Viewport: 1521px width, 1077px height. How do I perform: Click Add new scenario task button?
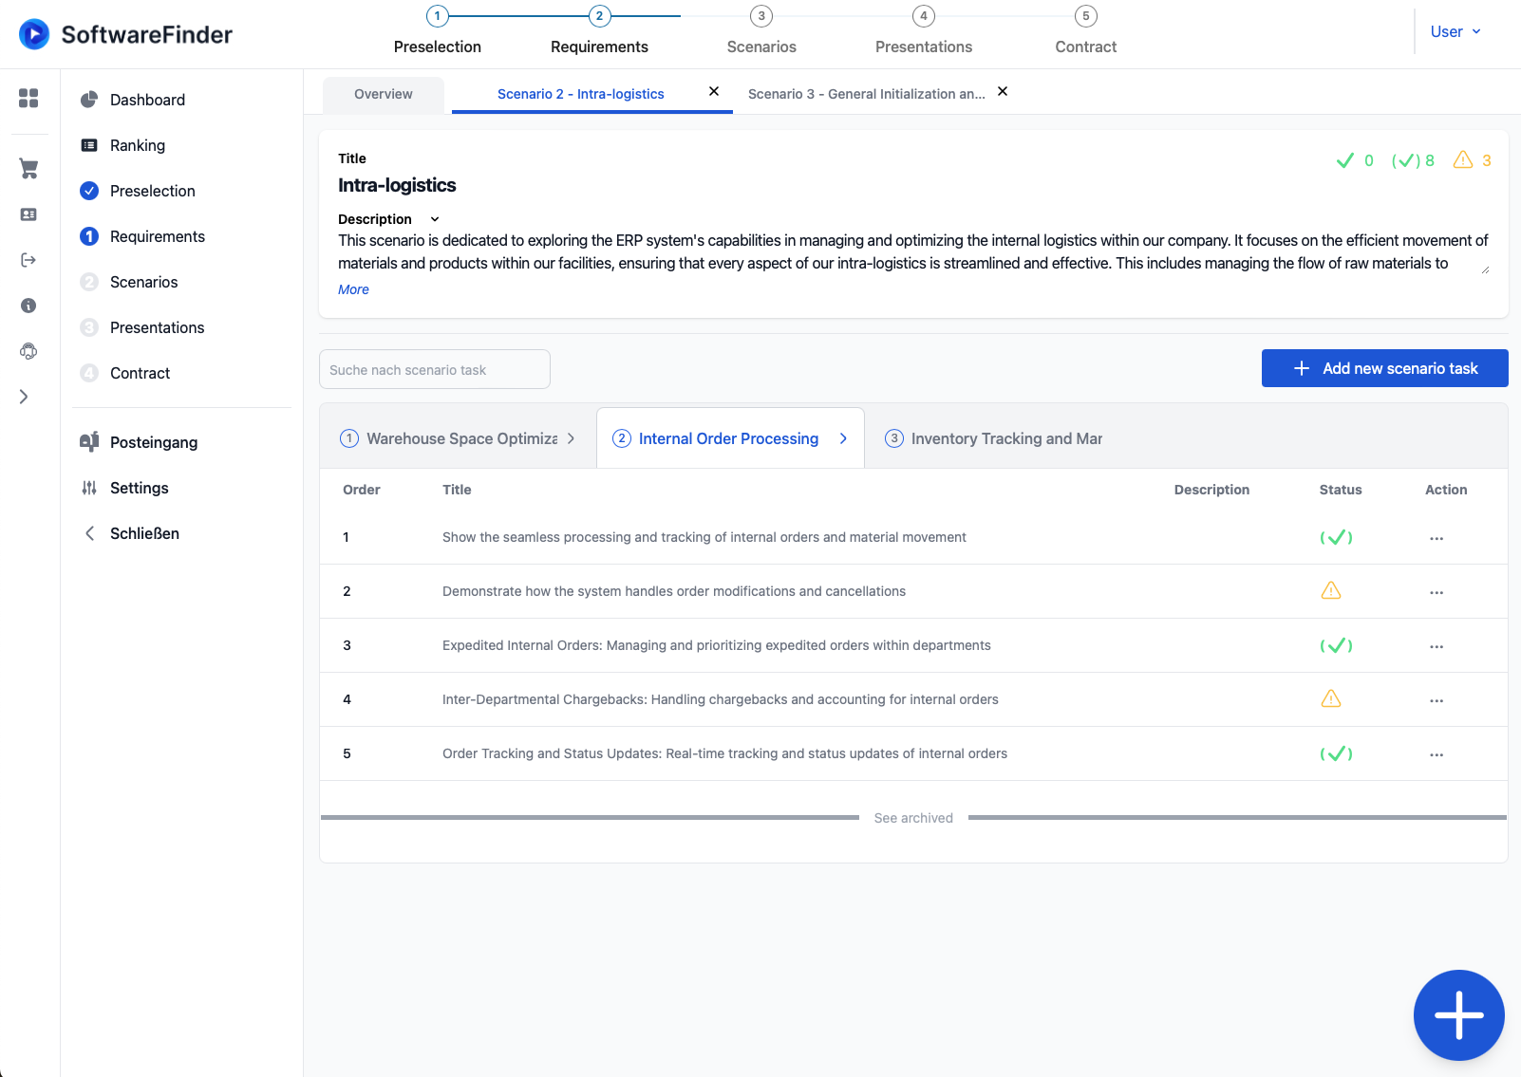(x=1384, y=368)
